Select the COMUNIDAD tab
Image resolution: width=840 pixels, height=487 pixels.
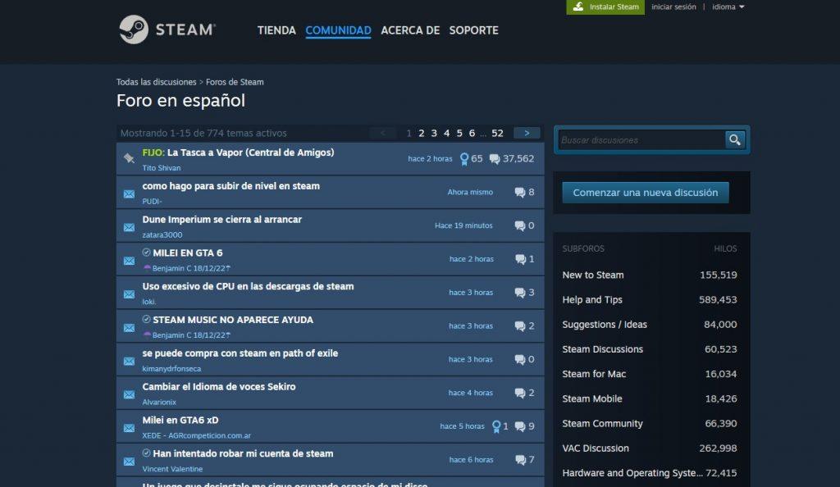click(337, 30)
